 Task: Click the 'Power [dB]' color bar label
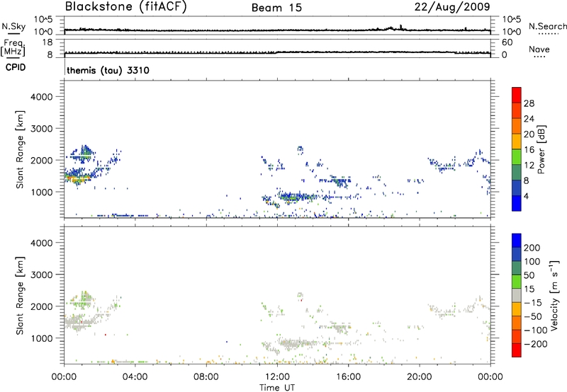coord(541,149)
